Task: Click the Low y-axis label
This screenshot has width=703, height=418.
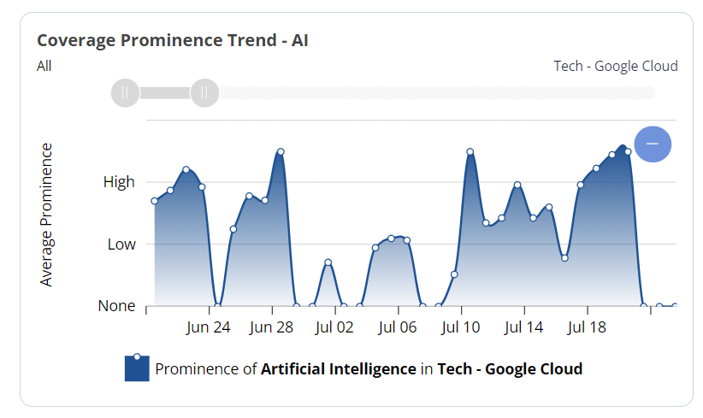Action: [121, 244]
